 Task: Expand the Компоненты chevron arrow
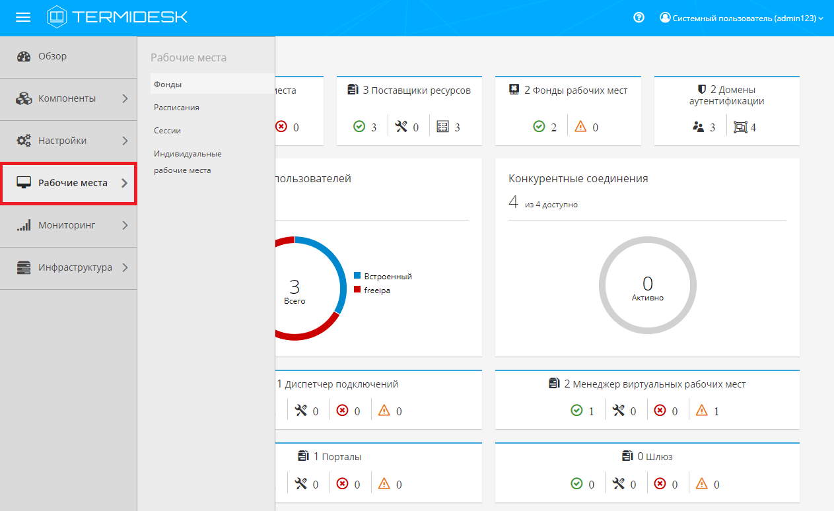pyautogui.click(x=125, y=99)
